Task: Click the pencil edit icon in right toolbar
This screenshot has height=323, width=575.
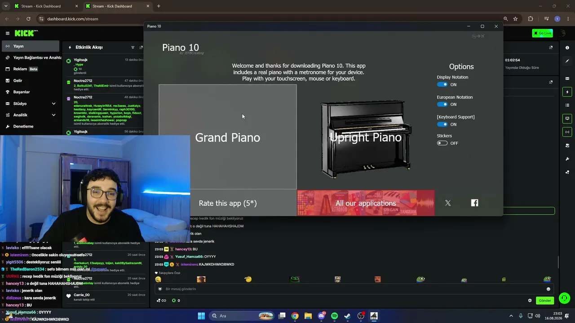Action: point(567,61)
